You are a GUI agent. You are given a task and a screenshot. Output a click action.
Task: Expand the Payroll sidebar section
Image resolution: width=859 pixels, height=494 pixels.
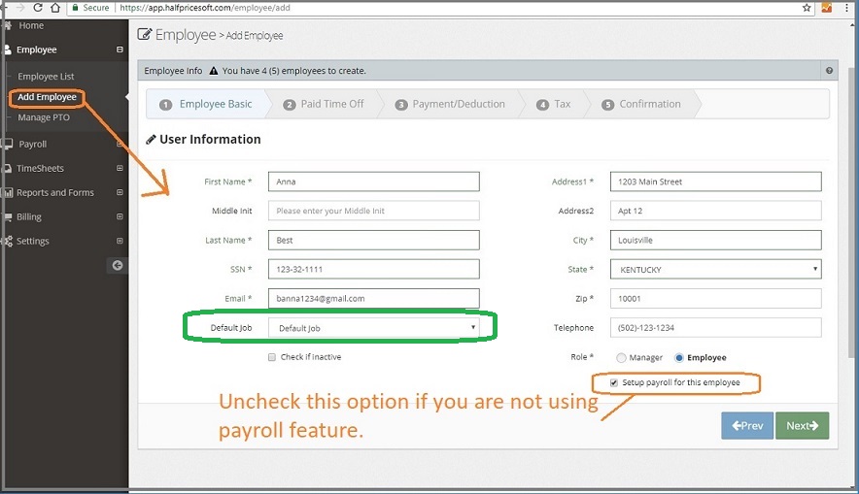(x=120, y=144)
